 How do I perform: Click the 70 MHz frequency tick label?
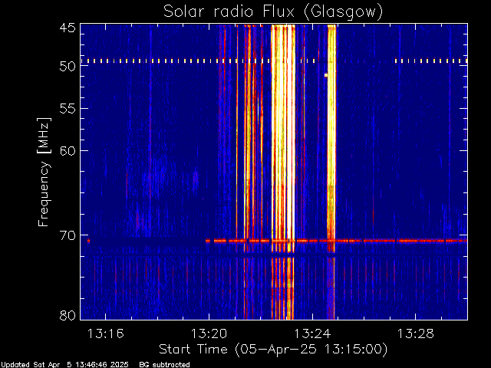pos(68,235)
